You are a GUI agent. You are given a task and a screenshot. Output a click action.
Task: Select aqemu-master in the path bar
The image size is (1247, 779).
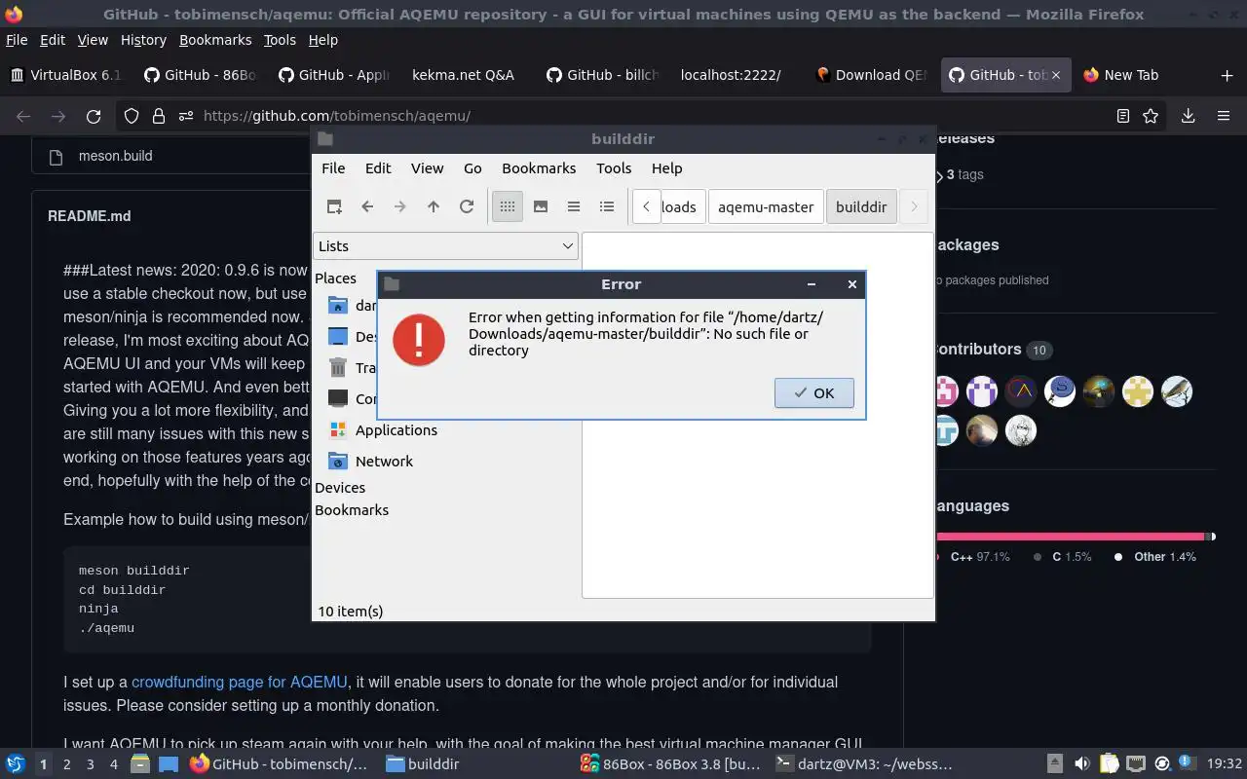click(x=766, y=206)
